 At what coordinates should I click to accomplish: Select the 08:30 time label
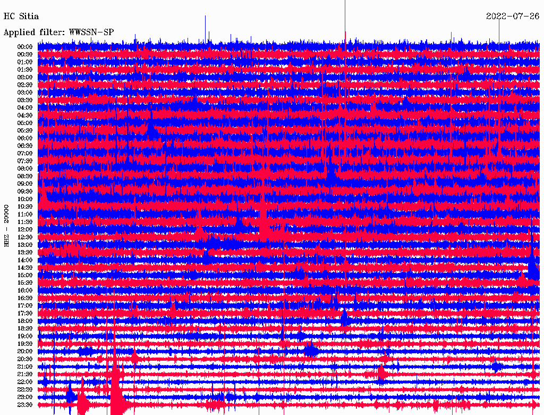point(25,176)
